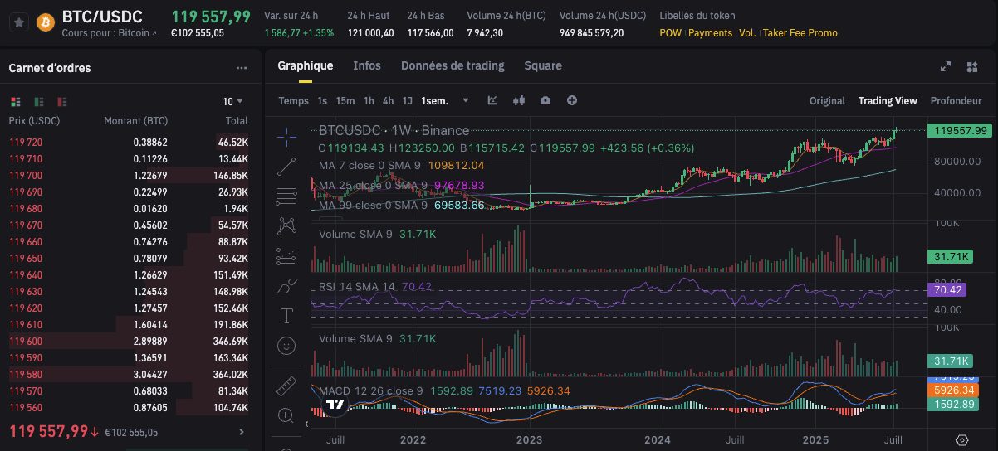Viewport: 998px width, 451px height.
Task: Open order book depth dropdown showing 10
Action: pyautogui.click(x=233, y=101)
